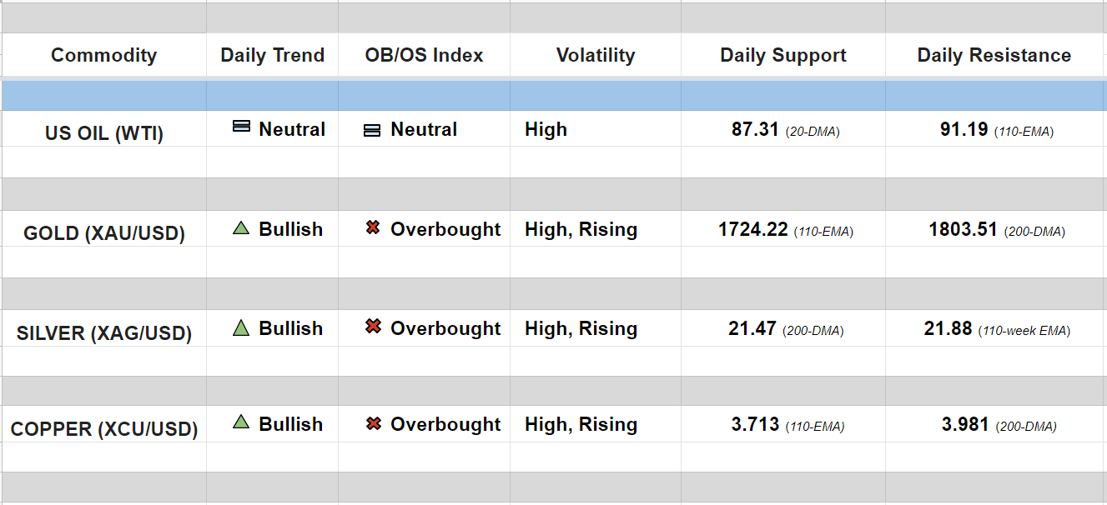Viewport: 1107px width, 505px height.
Task: Click the SILVER (XAG/USD) row label
Action: click(x=103, y=333)
